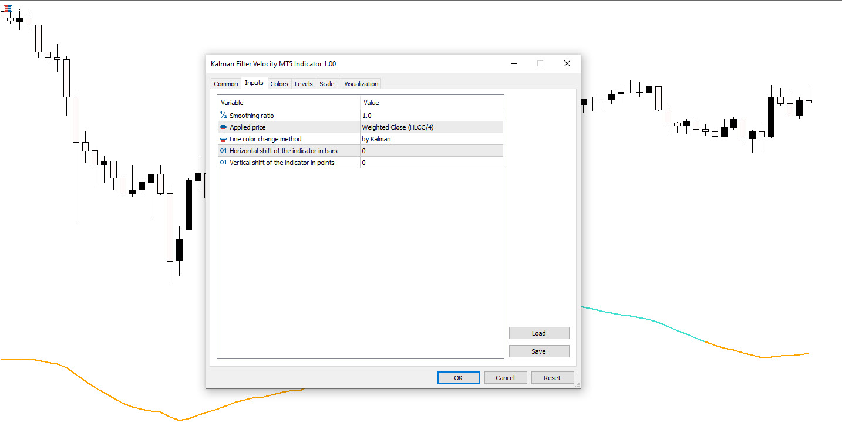Select the 'Smoothing ratio' variable label
Image resolution: width=842 pixels, height=443 pixels.
pyautogui.click(x=251, y=116)
